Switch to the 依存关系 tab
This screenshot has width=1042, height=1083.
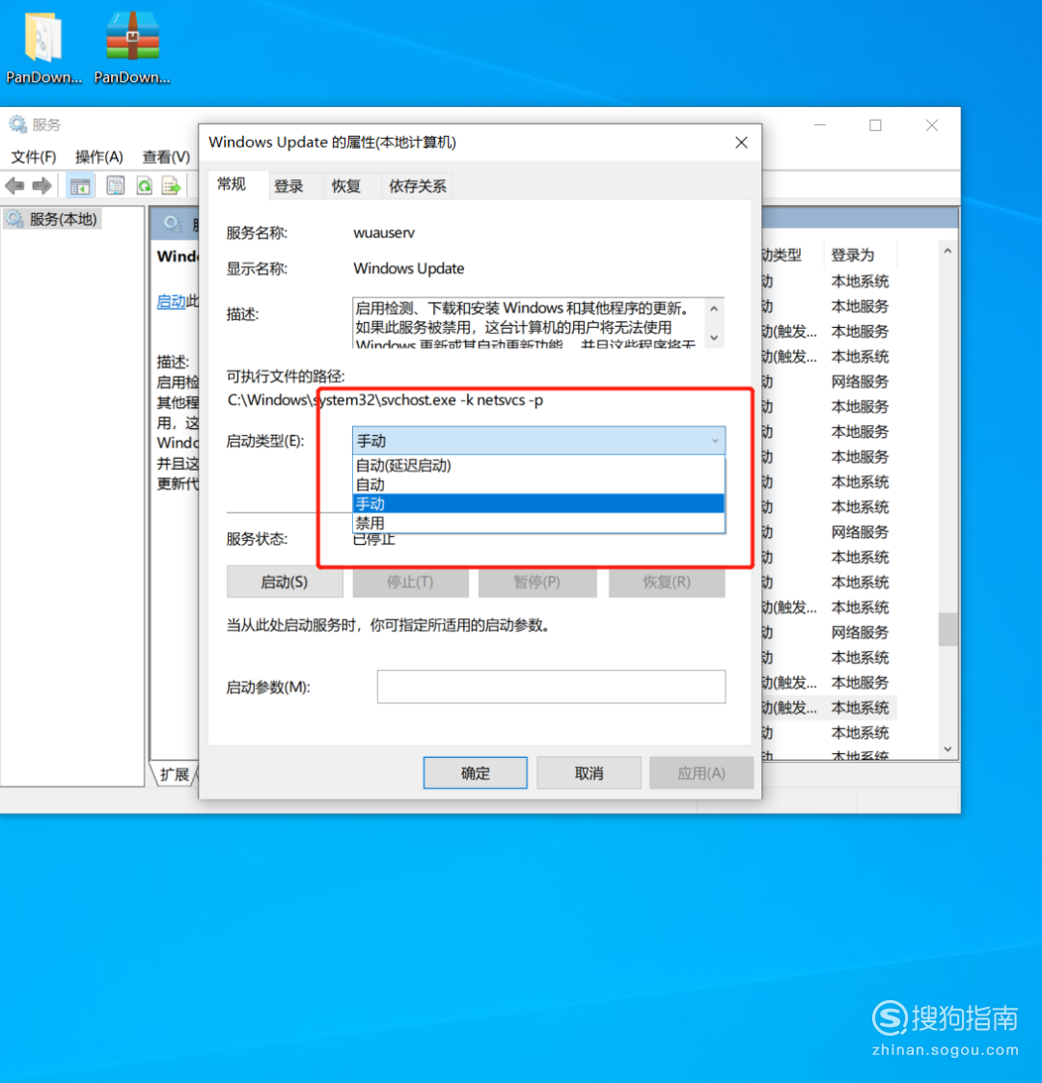pos(418,186)
